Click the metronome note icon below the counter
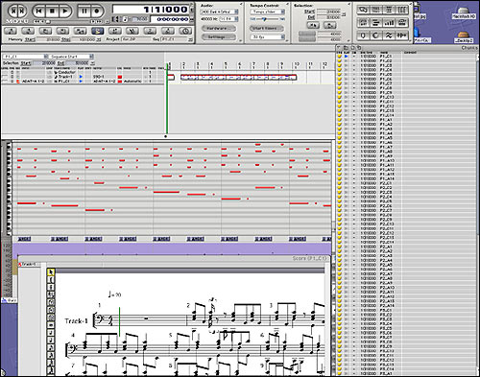 tap(125, 19)
